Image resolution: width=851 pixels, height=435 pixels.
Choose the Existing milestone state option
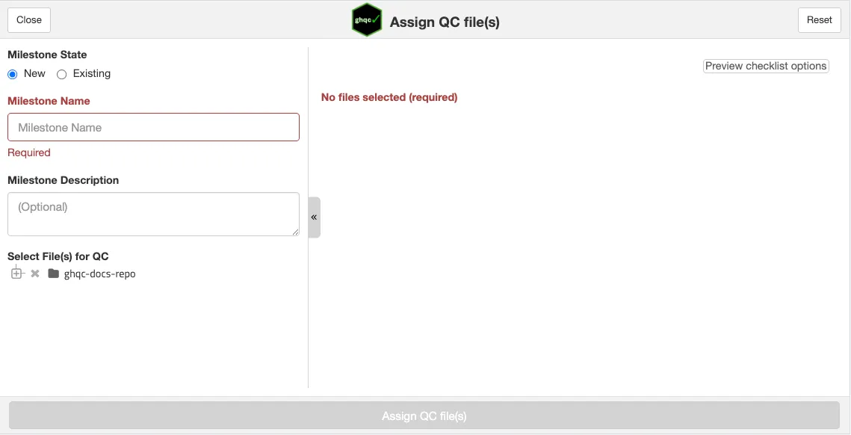tap(62, 74)
